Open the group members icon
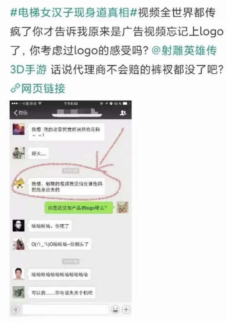 (123, 113)
